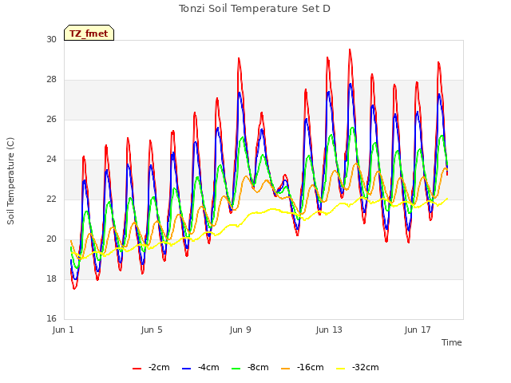Viewport: 511px width, 383px height.
Task: Click the blue -4cm legend swatch
Action: pyautogui.click(x=186, y=368)
